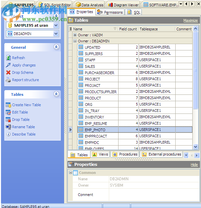Switch to the Permissions tab

tap(110, 12)
